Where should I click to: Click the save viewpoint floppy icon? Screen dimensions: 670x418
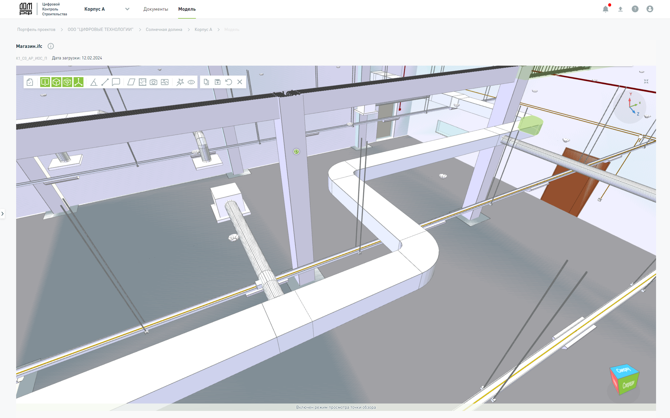coord(217,82)
